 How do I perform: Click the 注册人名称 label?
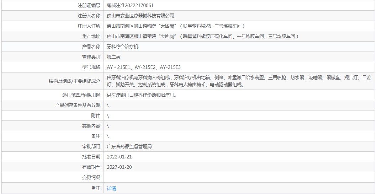(89, 16)
